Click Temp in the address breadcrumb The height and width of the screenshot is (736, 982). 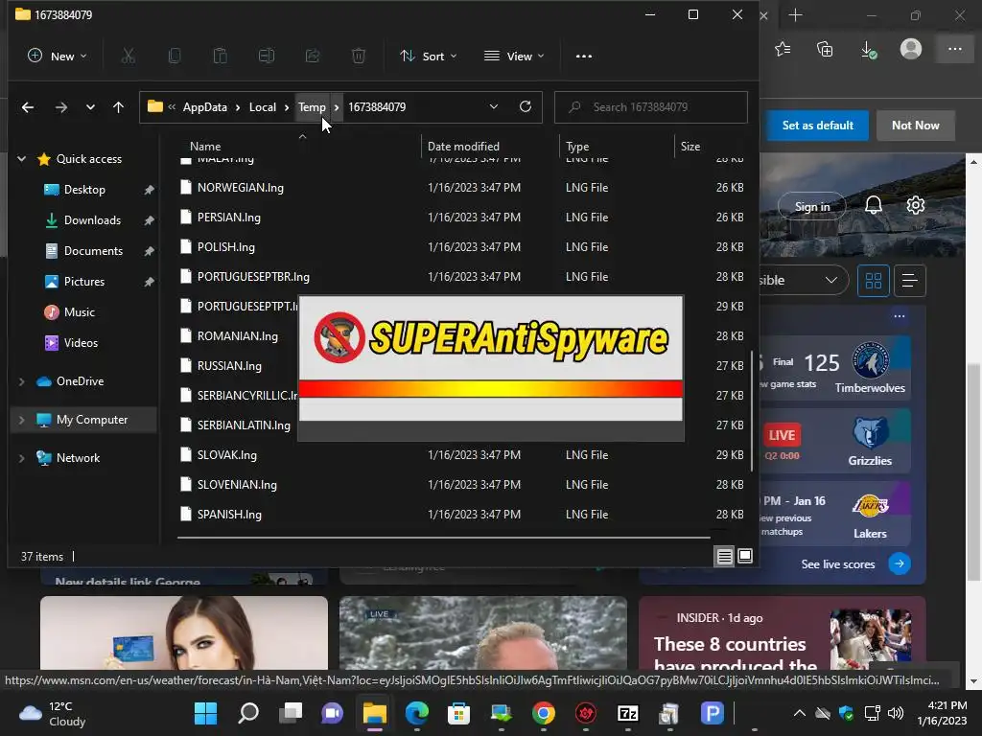(312, 107)
